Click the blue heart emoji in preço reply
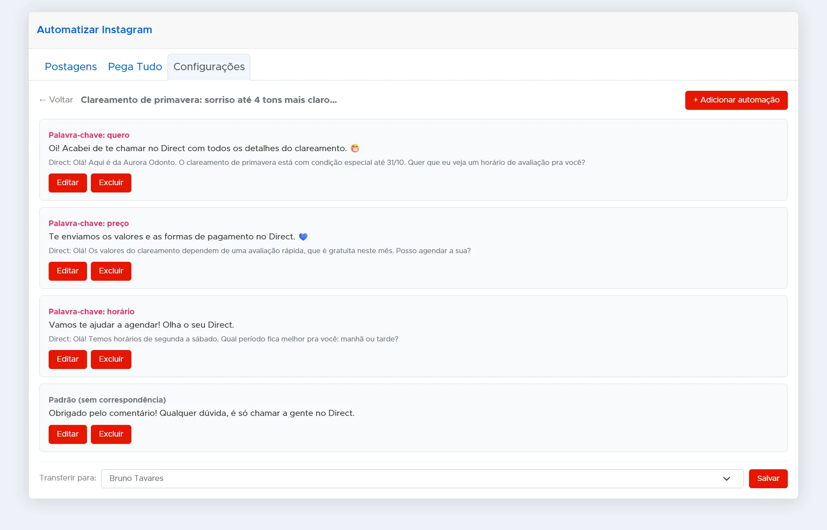Image resolution: width=827 pixels, height=530 pixels. pos(303,237)
